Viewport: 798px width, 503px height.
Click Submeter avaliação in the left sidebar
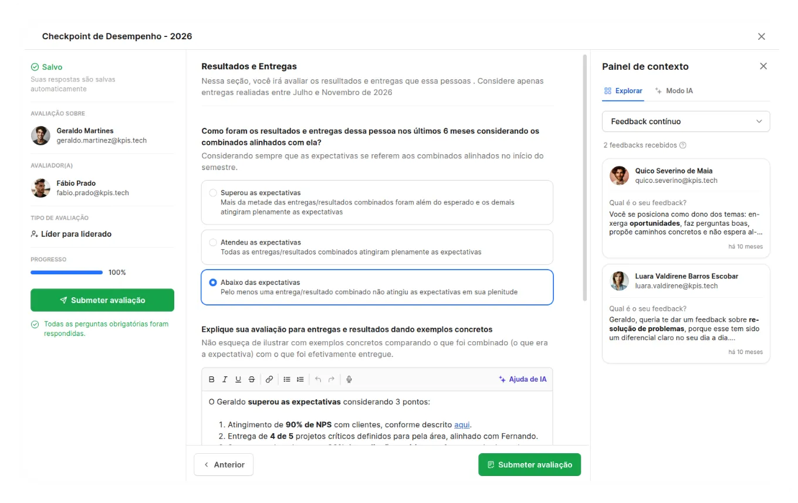click(102, 300)
